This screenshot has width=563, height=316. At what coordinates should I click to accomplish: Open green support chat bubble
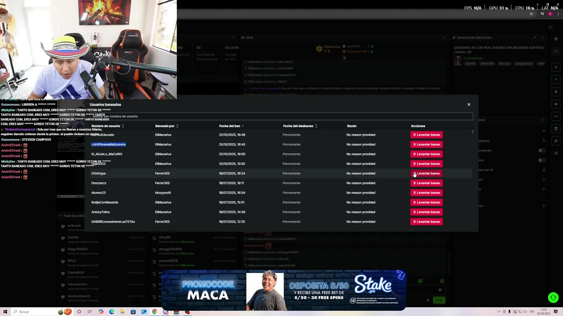click(x=553, y=298)
